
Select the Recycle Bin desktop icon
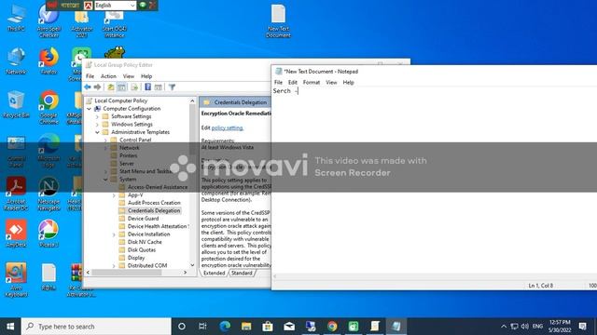click(16, 104)
